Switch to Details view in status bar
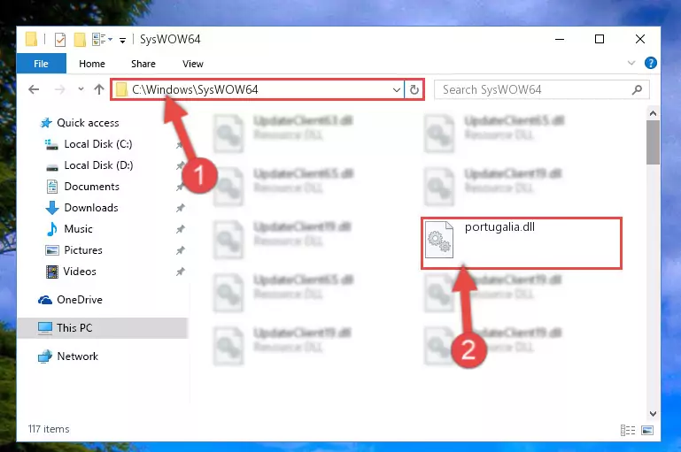Image resolution: width=681 pixels, height=452 pixels. coord(628,430)
